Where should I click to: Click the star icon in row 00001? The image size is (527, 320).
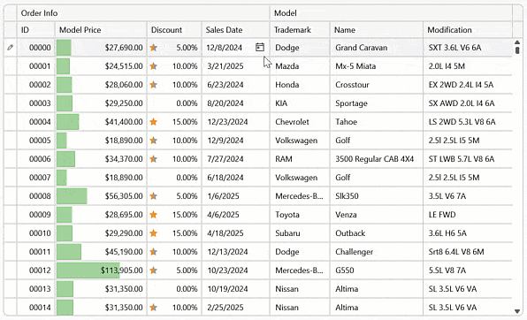154,66
